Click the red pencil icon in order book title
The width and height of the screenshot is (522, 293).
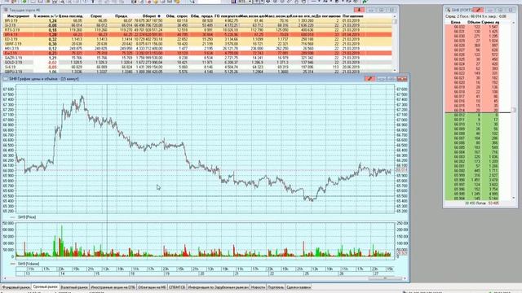[478, 10]
